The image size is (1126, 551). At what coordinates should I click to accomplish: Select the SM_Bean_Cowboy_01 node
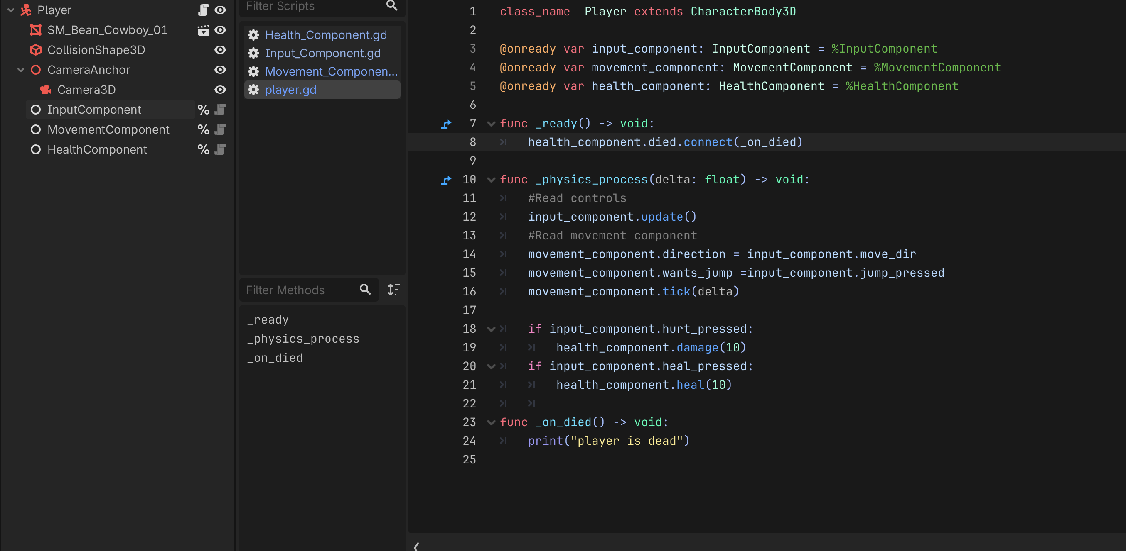pyautogui.click(x=108, y=30)
